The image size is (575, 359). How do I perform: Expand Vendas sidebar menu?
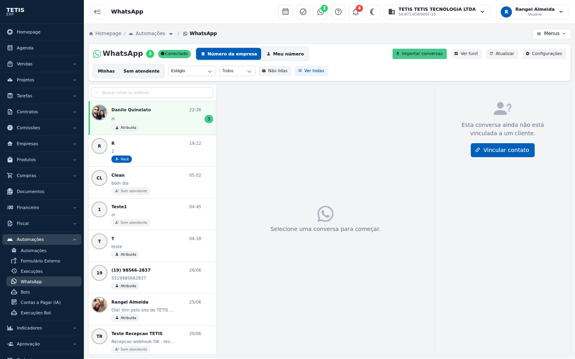42,64
